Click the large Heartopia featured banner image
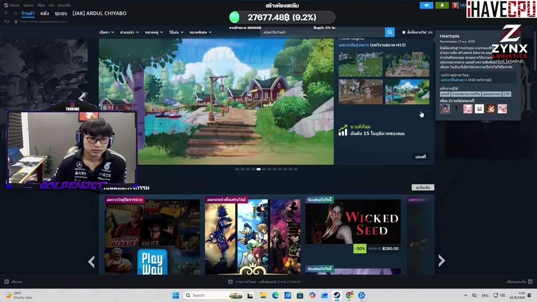 click(x=216, y=102)
